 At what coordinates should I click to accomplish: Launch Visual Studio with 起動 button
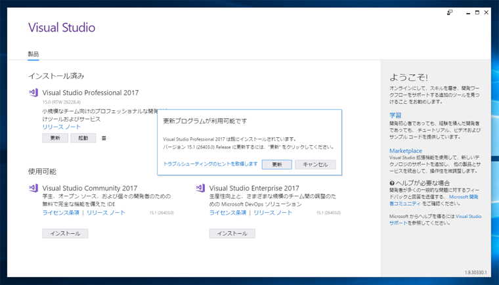[x=83, y=138]
